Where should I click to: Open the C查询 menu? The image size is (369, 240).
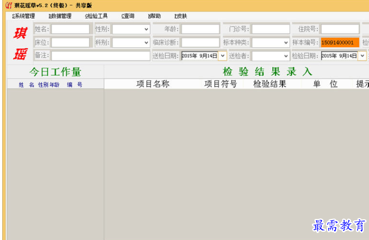point(128,16)
